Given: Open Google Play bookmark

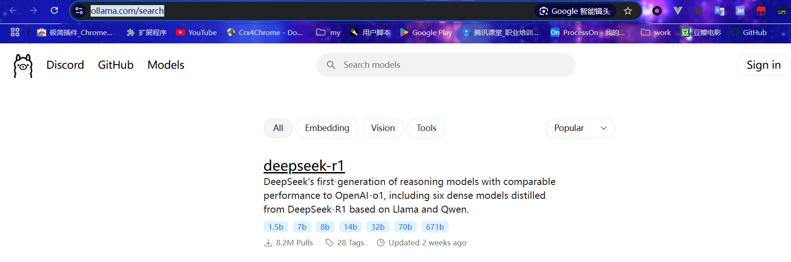Looking at the screenshot, I should (x=426, y=32).
